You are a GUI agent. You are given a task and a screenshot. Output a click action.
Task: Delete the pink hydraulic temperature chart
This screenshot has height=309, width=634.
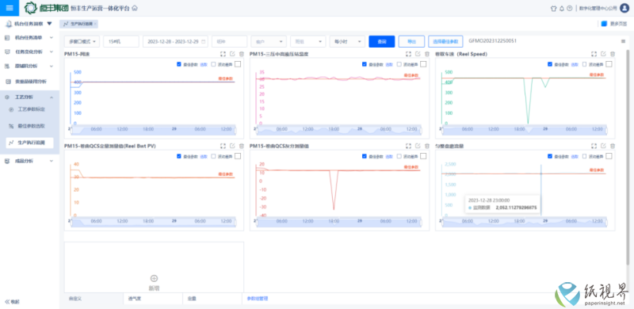pyautogui.click(x=427, y=54)
